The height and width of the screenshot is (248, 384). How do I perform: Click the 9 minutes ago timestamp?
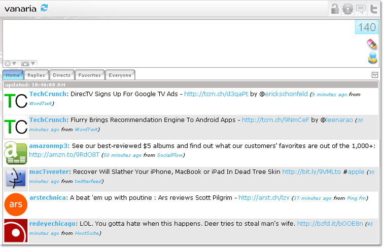(x=329, y=94)
